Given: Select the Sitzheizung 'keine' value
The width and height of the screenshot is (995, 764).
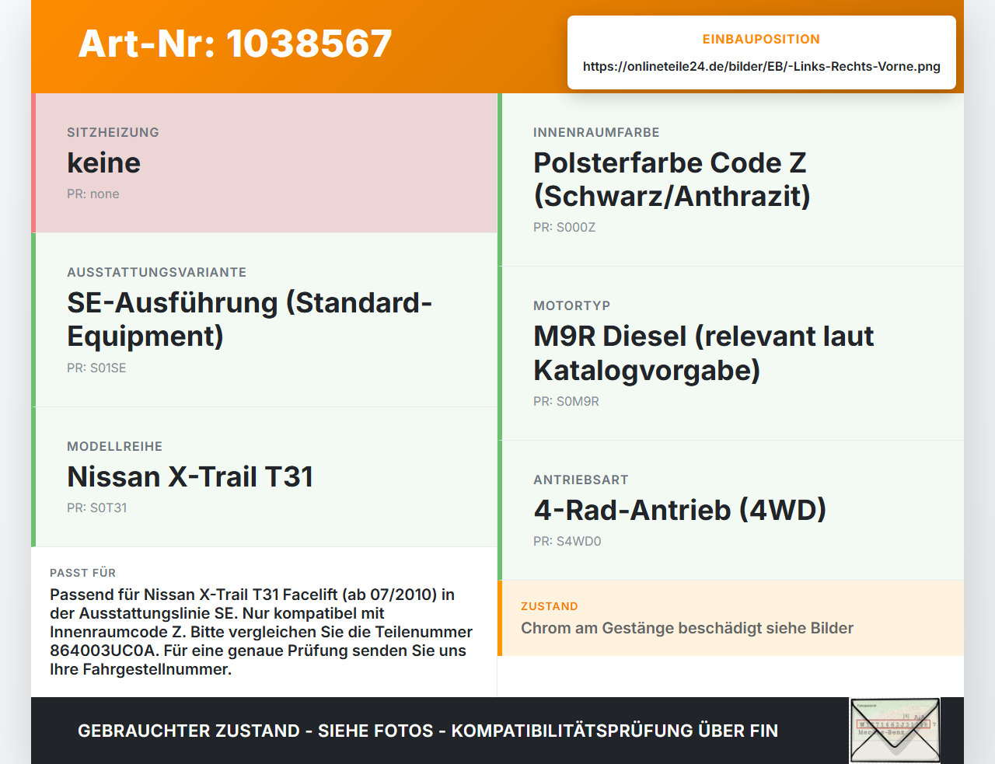Looking at the screenshot, I should tap(104, 162).
